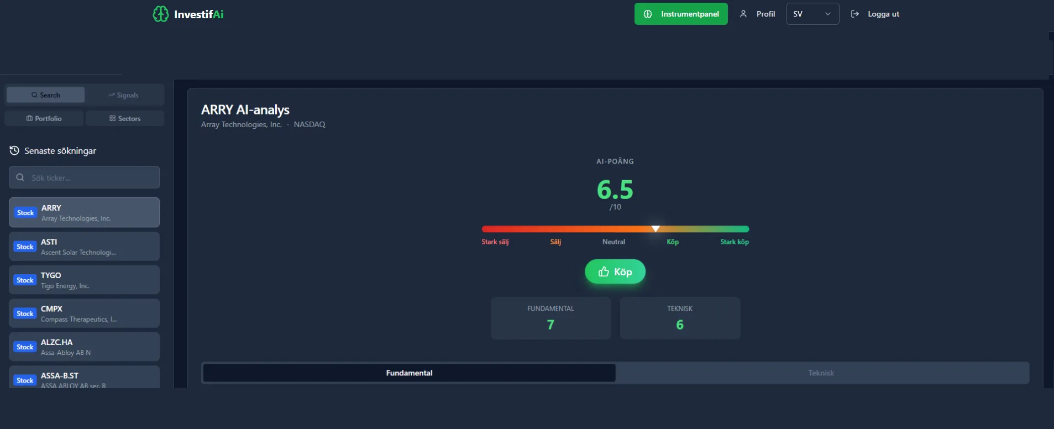This screenshot has height=429, width=1054.
Task: Click the person icon beside Profil
Action: click(x=743, y=14)
